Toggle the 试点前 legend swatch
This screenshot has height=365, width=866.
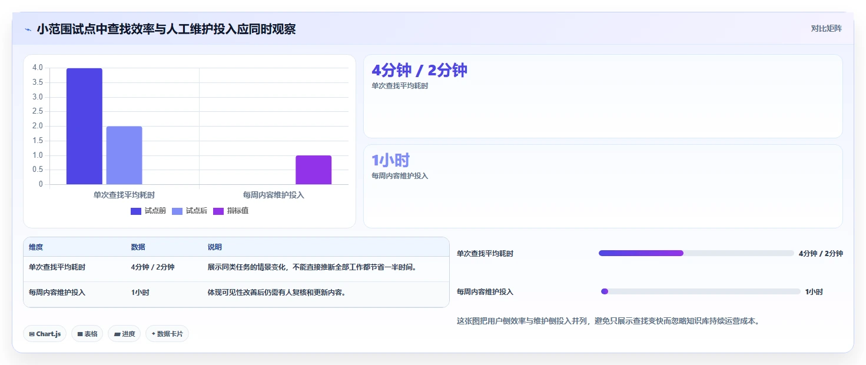[x=136, y=211]
